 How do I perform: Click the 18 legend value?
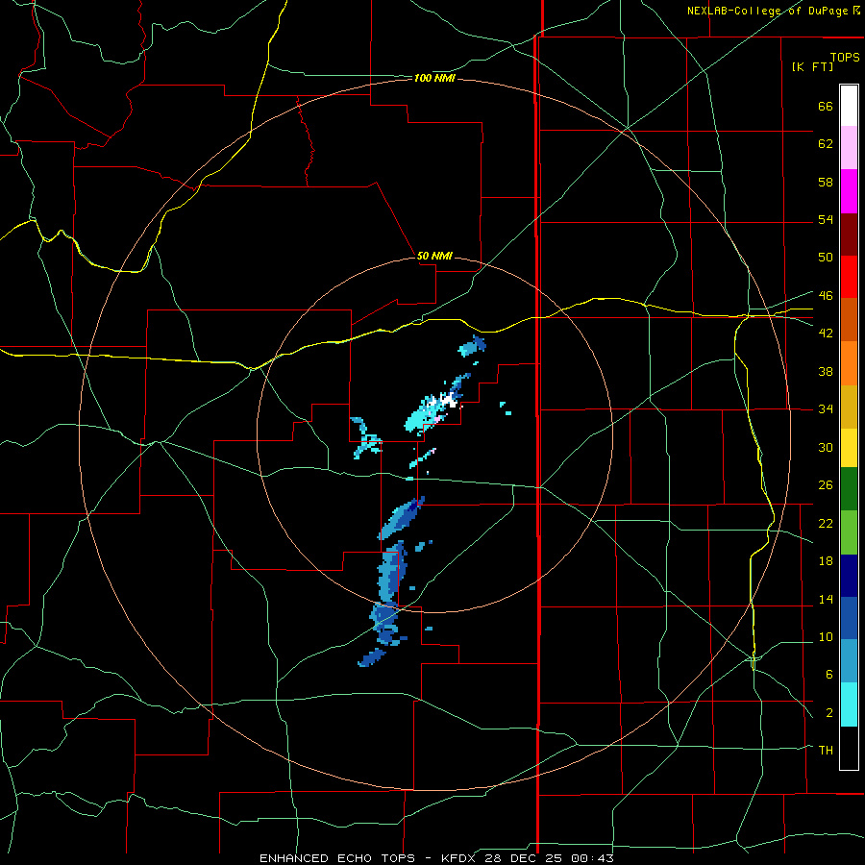pos(826,561)
